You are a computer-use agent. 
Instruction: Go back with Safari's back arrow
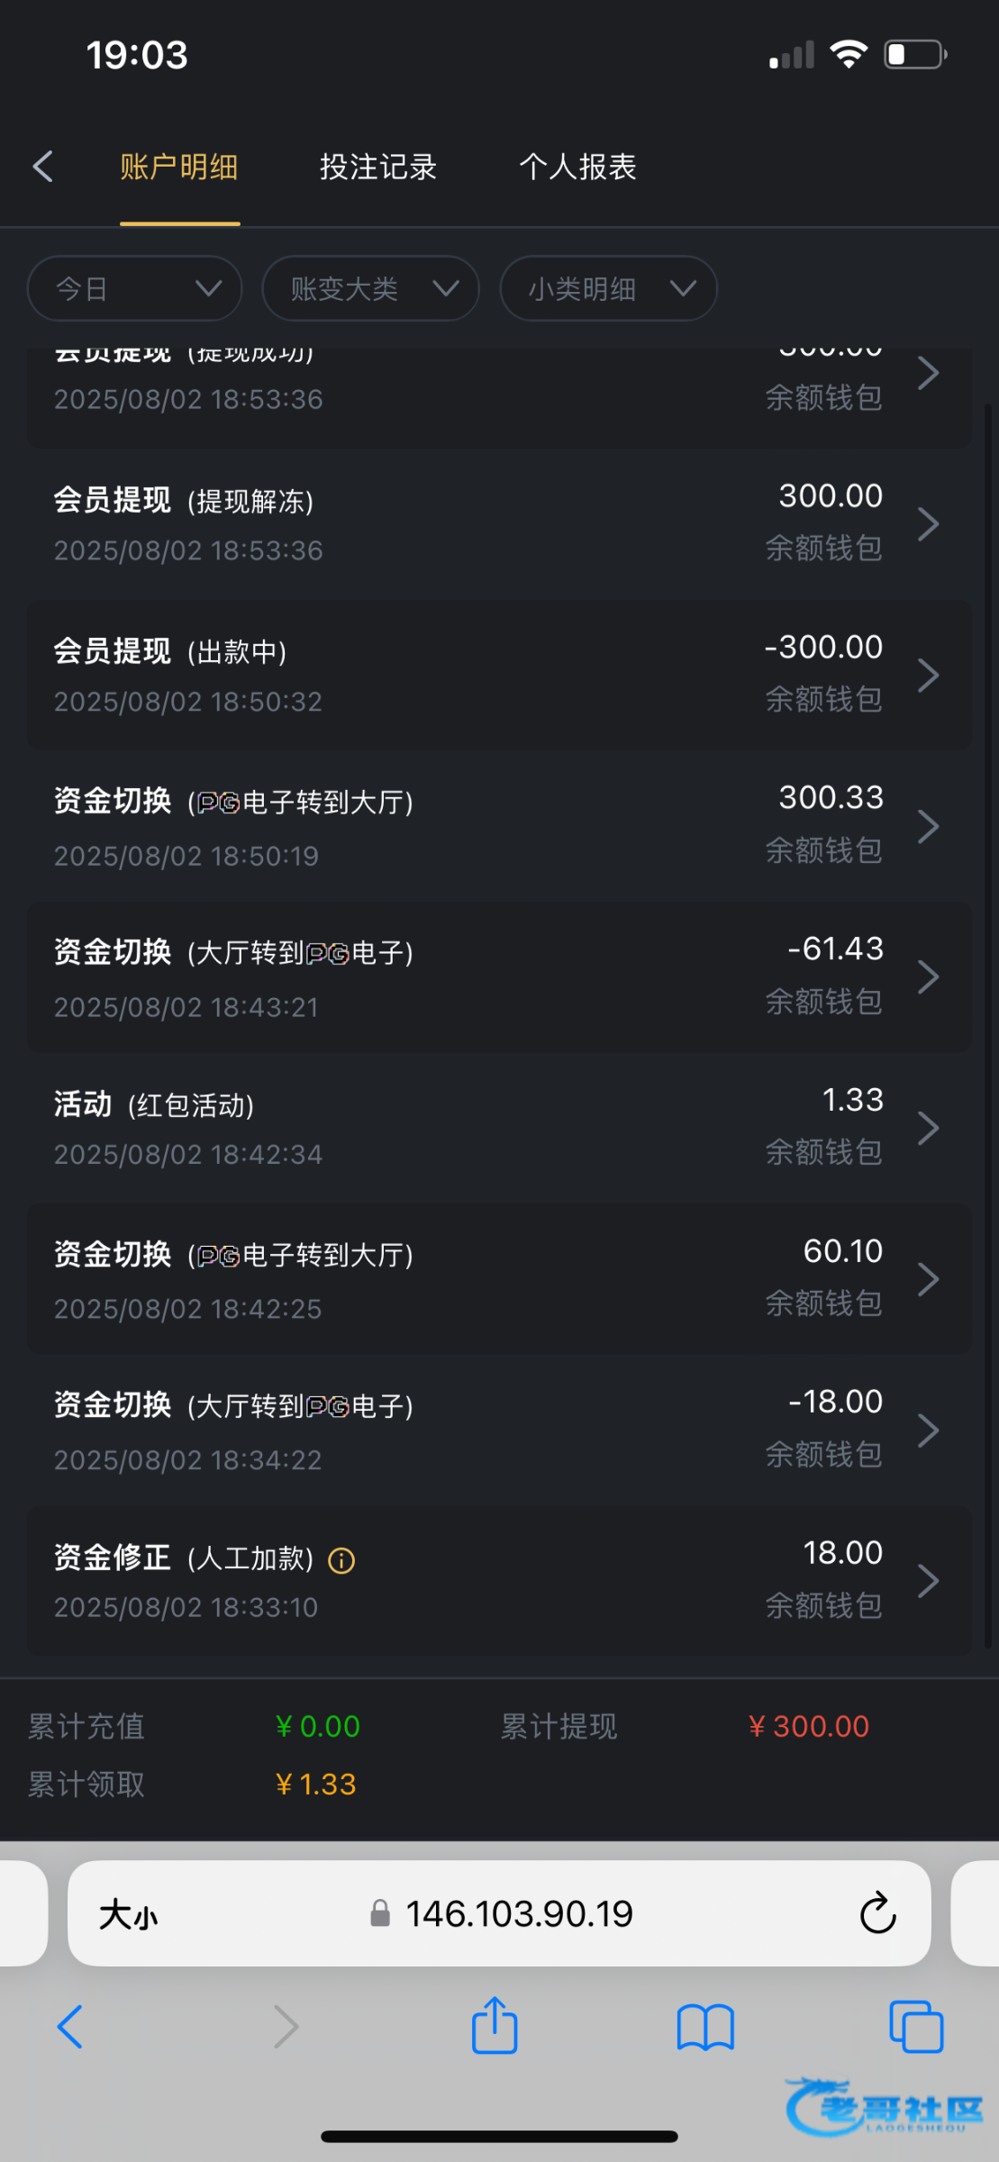click(70, 2027)
